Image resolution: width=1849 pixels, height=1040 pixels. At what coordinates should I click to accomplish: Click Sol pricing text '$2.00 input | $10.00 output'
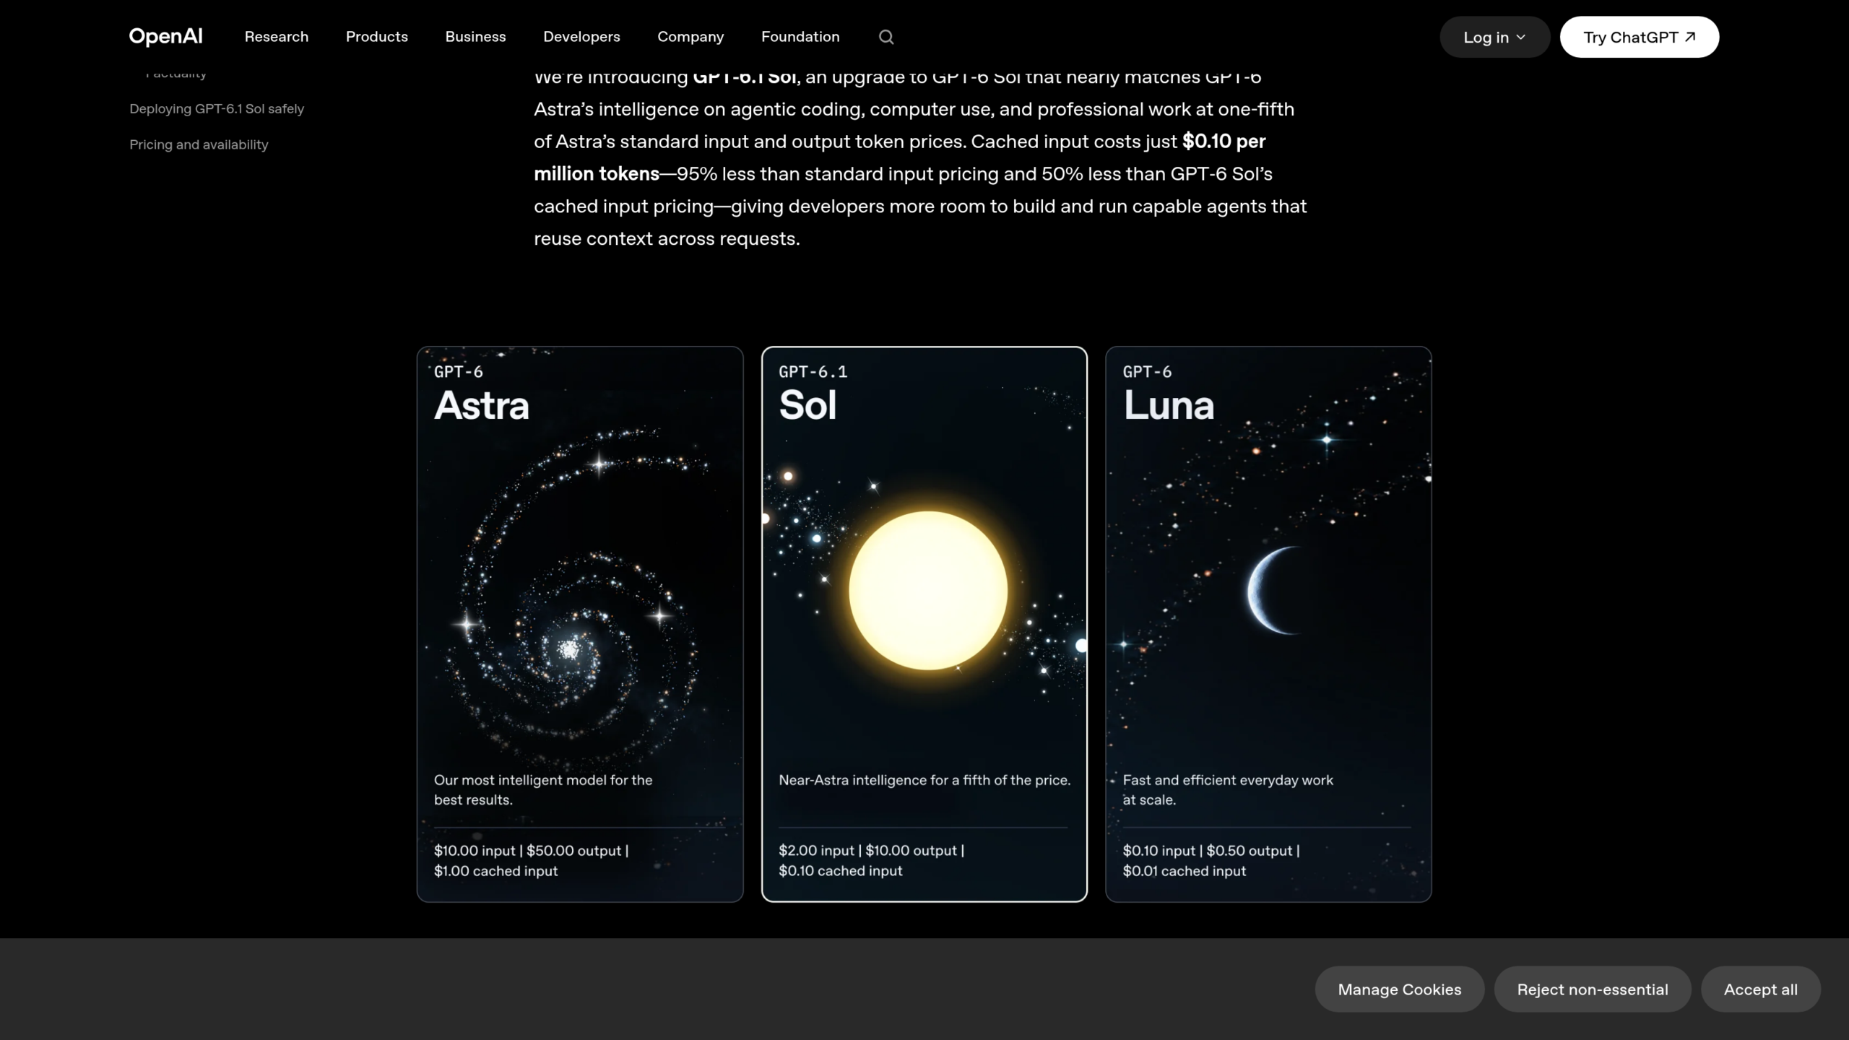(x=867, y=851)
